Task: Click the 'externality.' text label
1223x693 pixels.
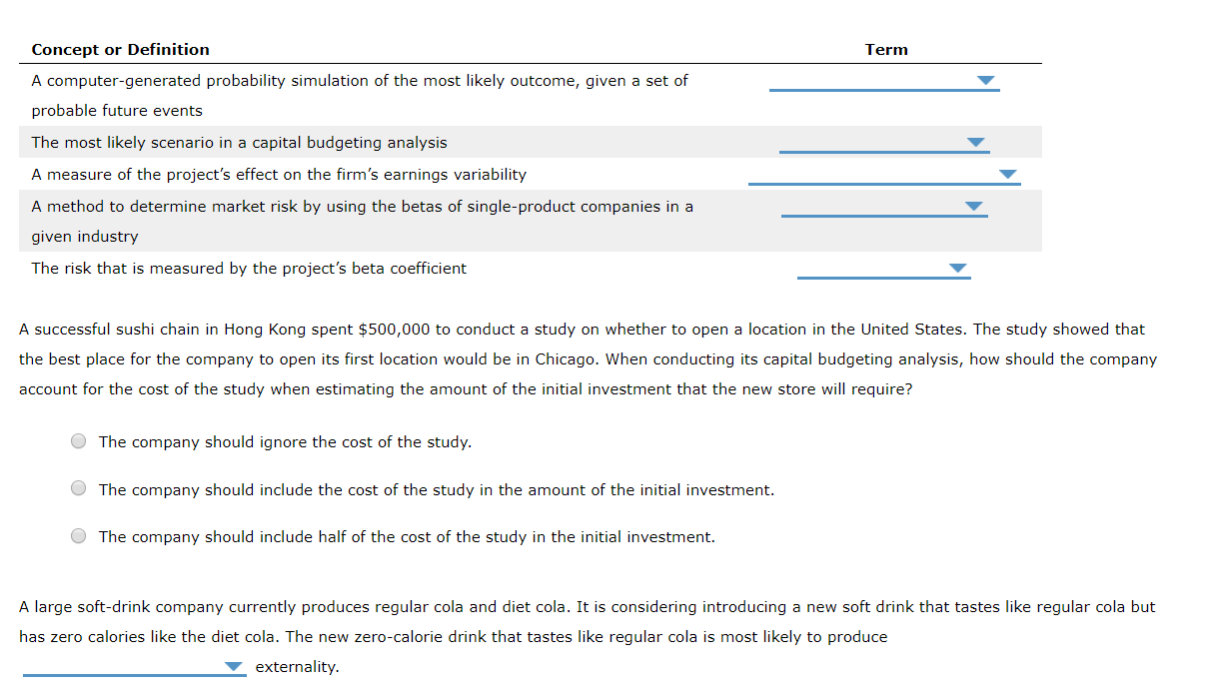Action: (296, 666)
